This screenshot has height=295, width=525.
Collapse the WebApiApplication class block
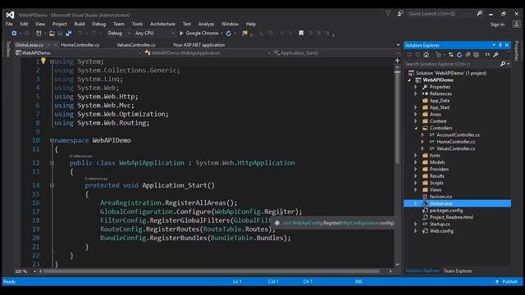pyautogui.click(x=52, y=163)
